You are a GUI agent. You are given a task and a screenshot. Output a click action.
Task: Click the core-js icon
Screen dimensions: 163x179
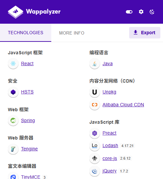click(95, 158)
